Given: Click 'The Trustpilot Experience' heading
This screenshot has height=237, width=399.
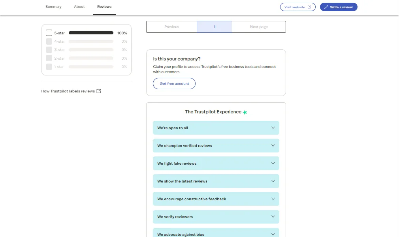Looking at the screenshot, I should point(213,112).
